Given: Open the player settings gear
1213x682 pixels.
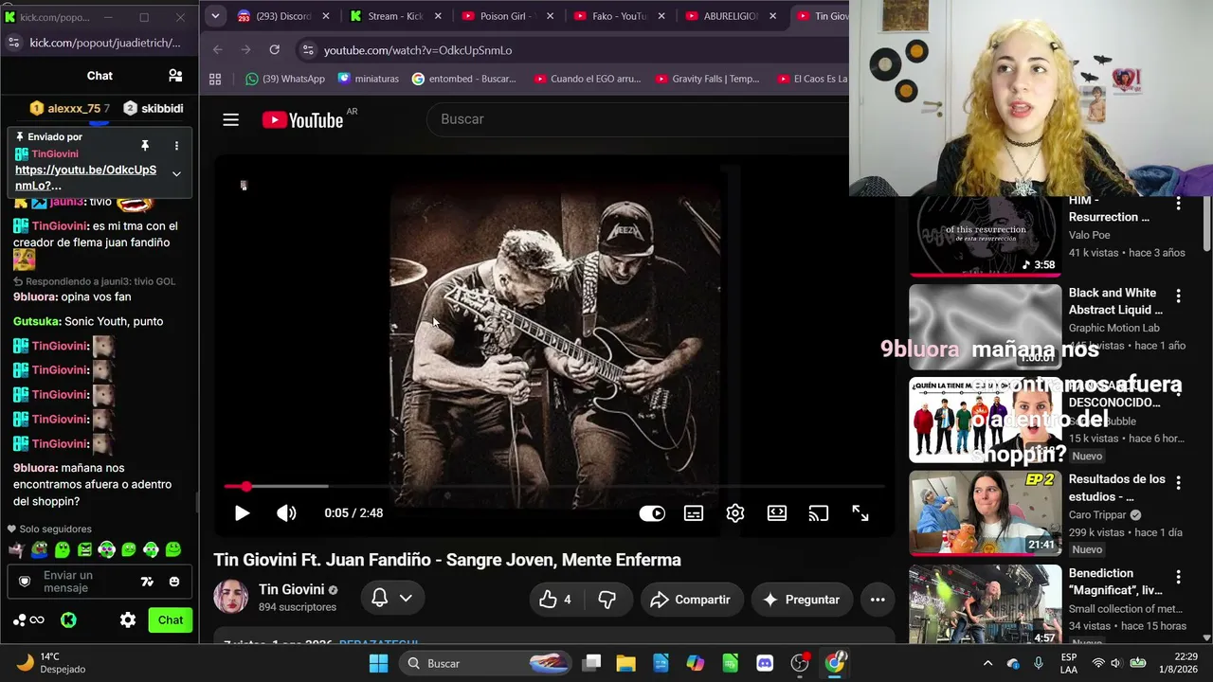Looking at the screenshot, I should (x=735, y=513).
